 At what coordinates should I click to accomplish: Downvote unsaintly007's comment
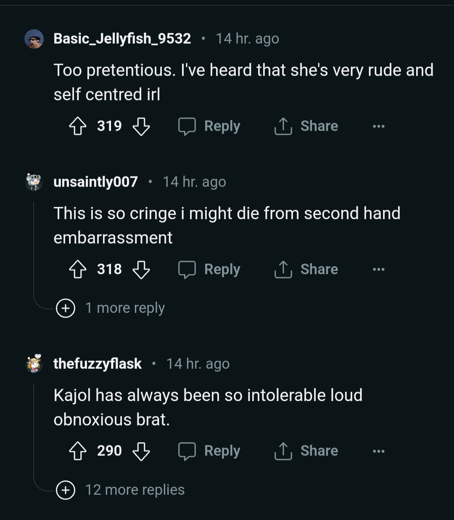click(141, 269)
